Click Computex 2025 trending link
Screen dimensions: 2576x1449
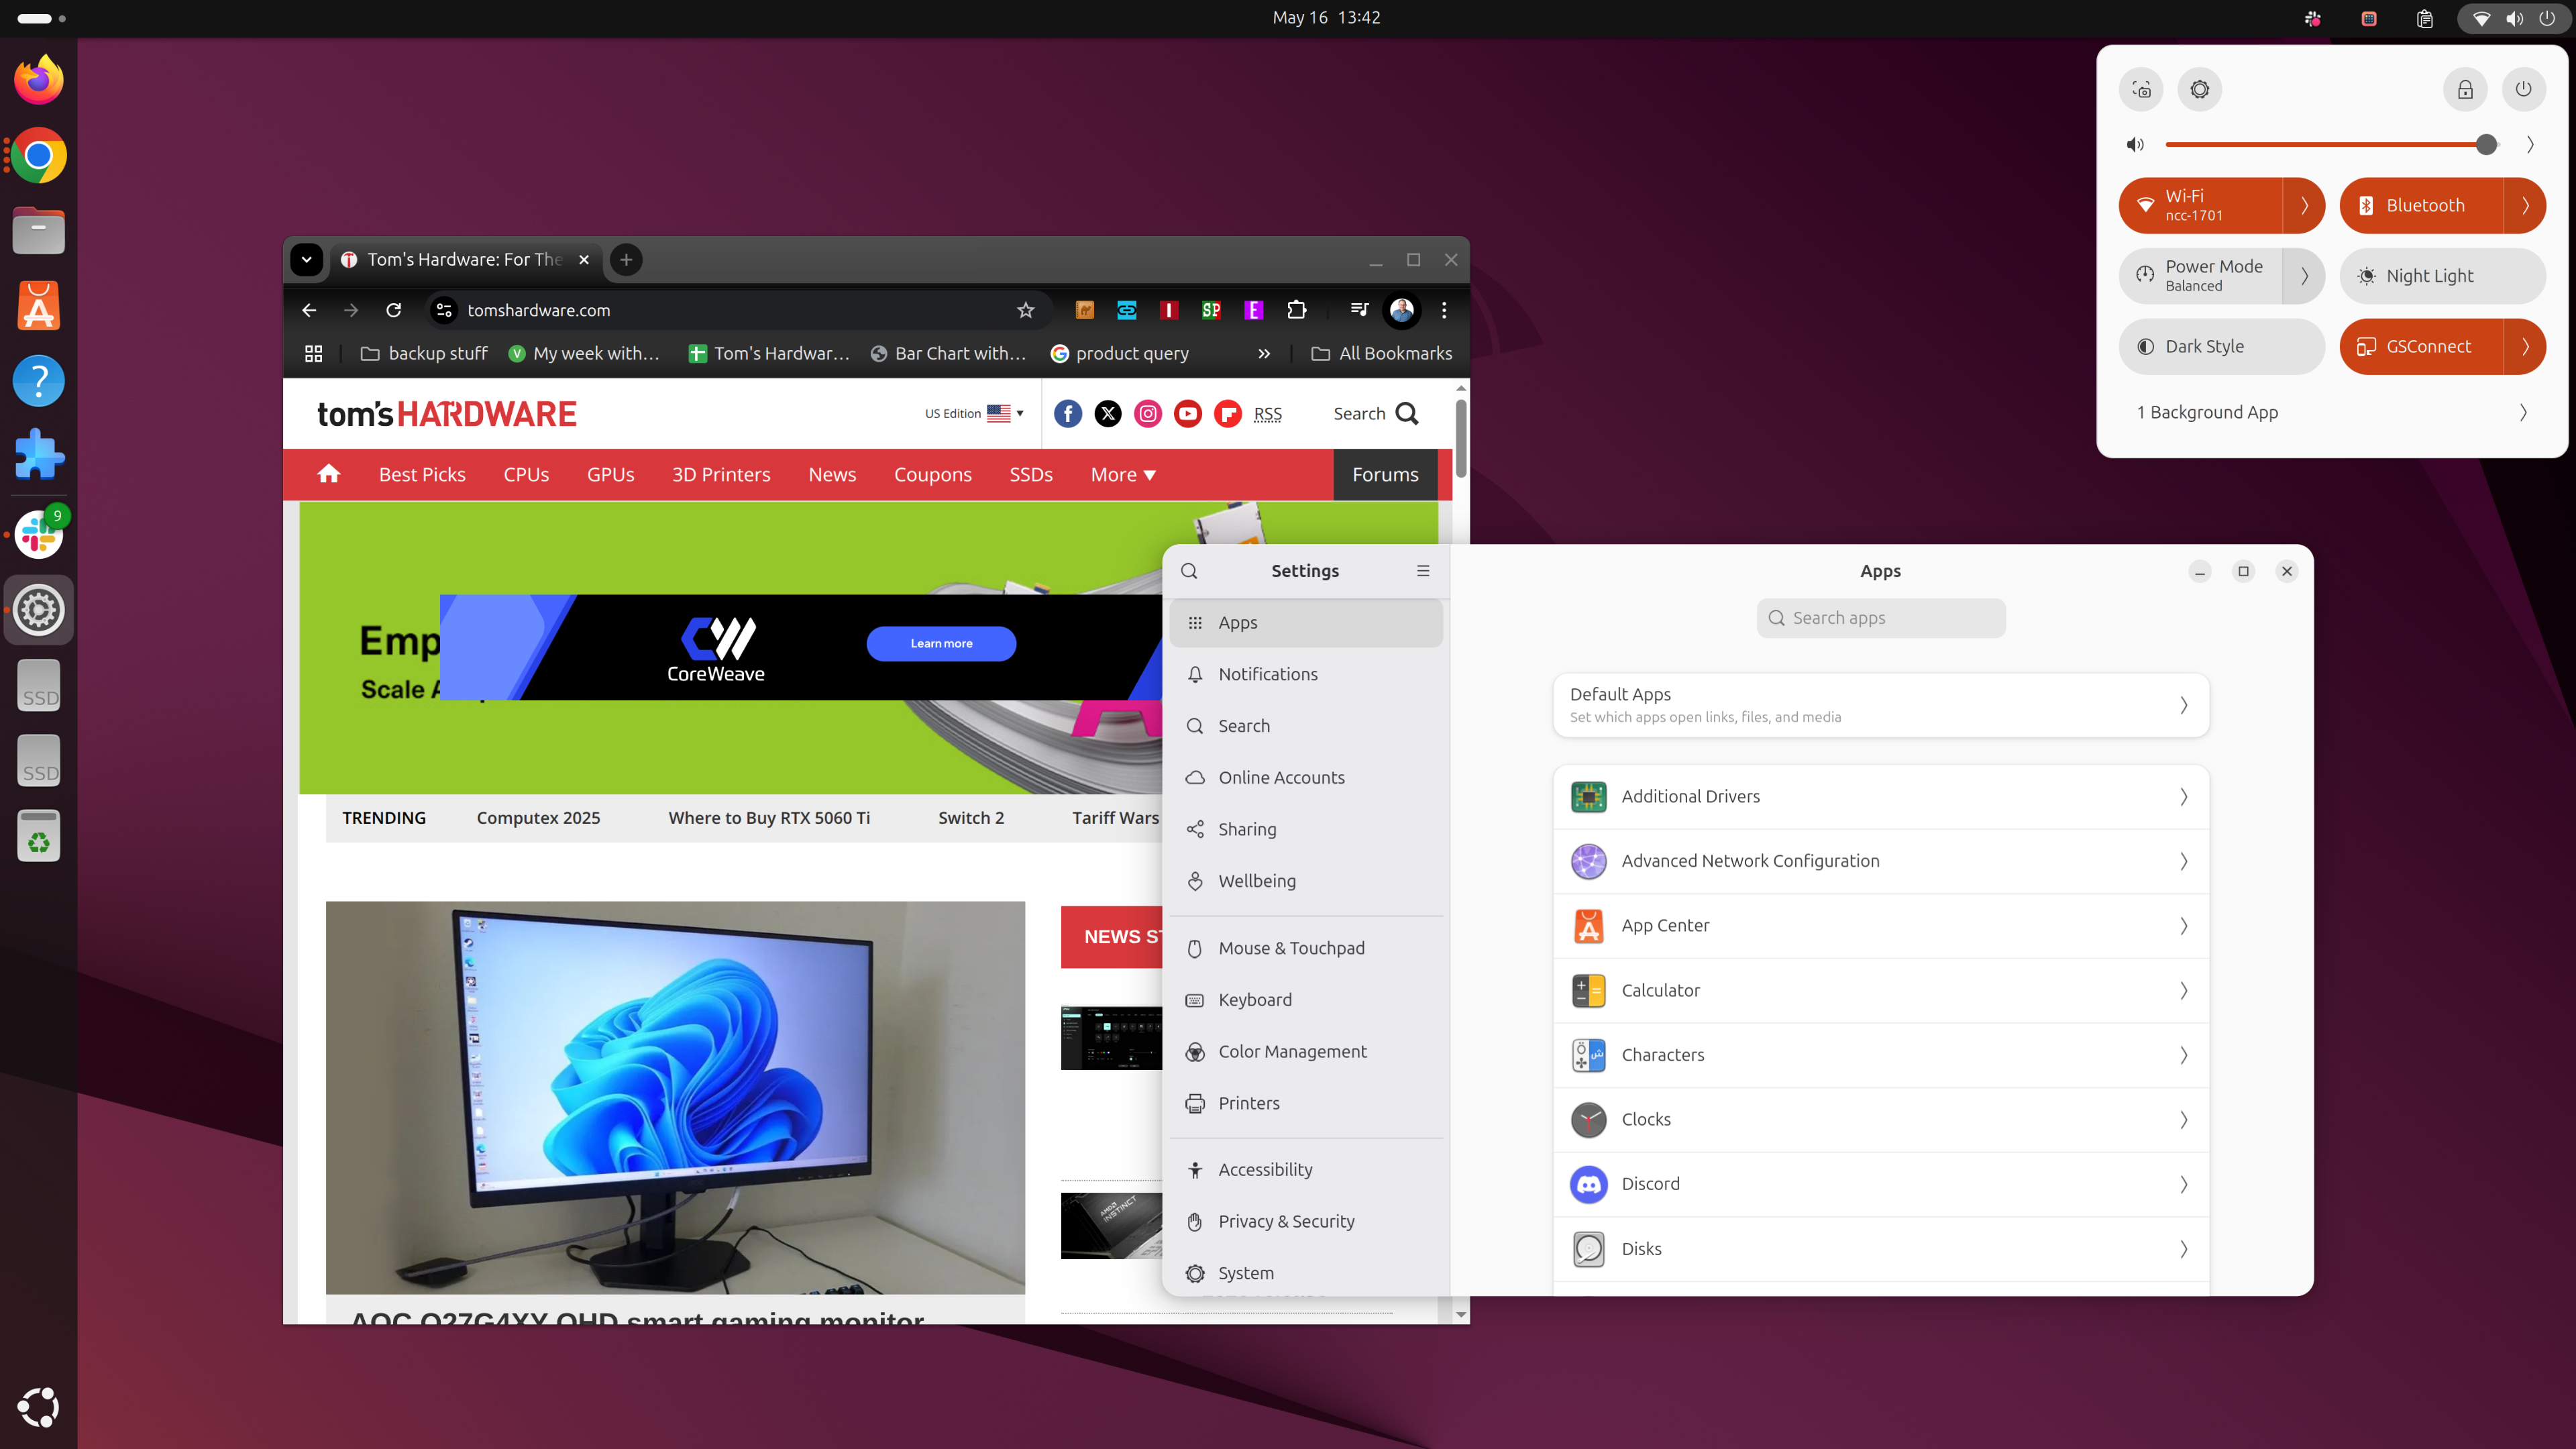[x=538, y=817]
